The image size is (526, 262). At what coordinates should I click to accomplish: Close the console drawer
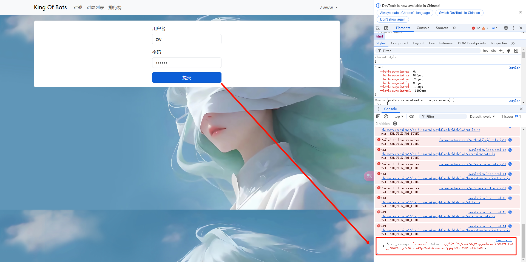tap(521, 109)
